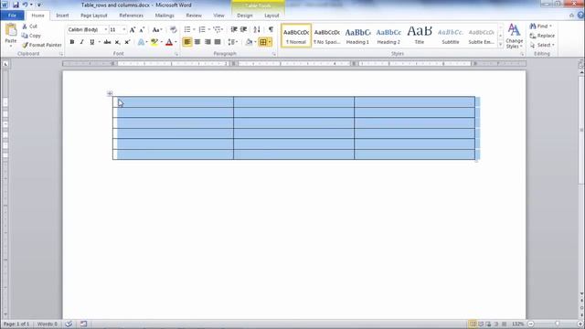
Task: Open the Table Tools Layout tab
Action: coord(271,16)
